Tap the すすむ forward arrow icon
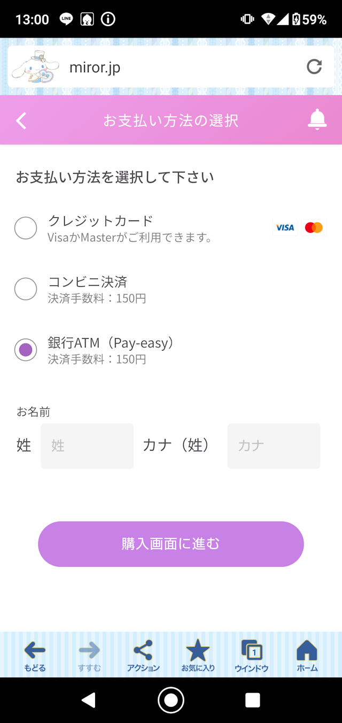This screenshot has width=342, height=723. point(88,650)
